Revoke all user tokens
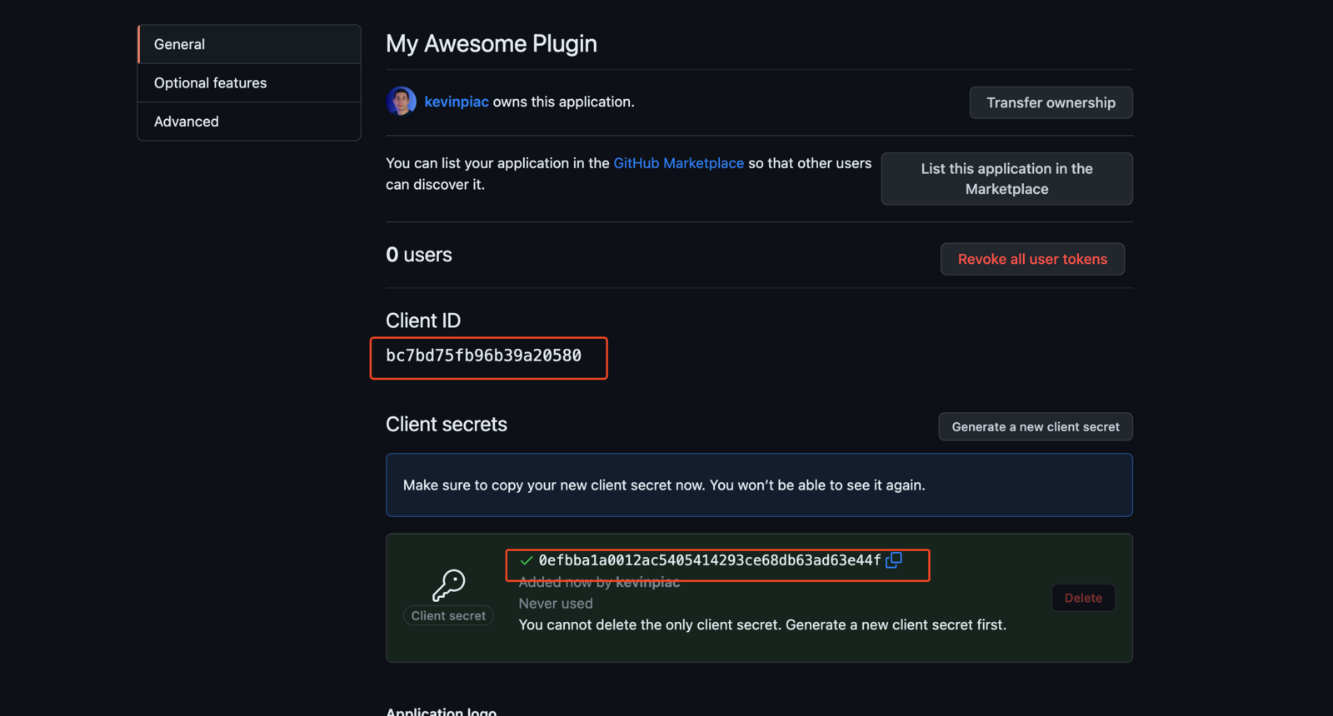The width and height of the screenshot is (1333, 716). [x=1032, y=259]
